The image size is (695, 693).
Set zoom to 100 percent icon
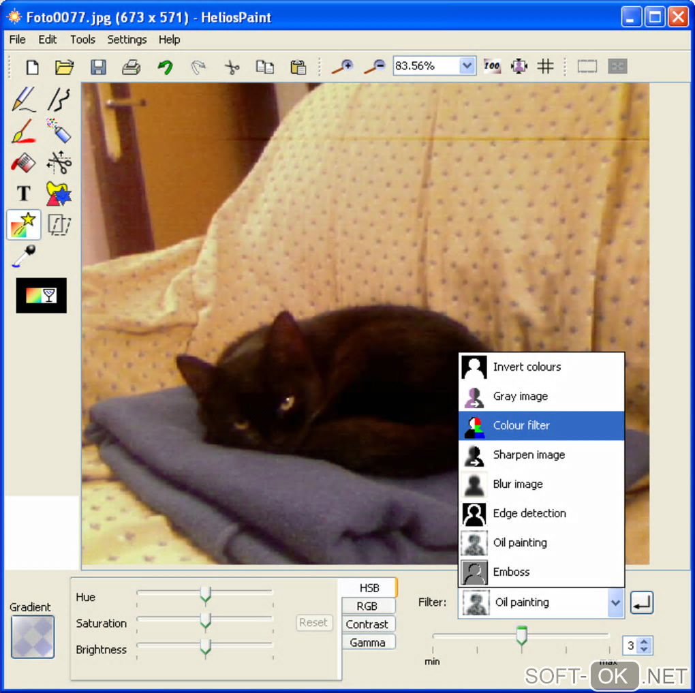(492, 66)
